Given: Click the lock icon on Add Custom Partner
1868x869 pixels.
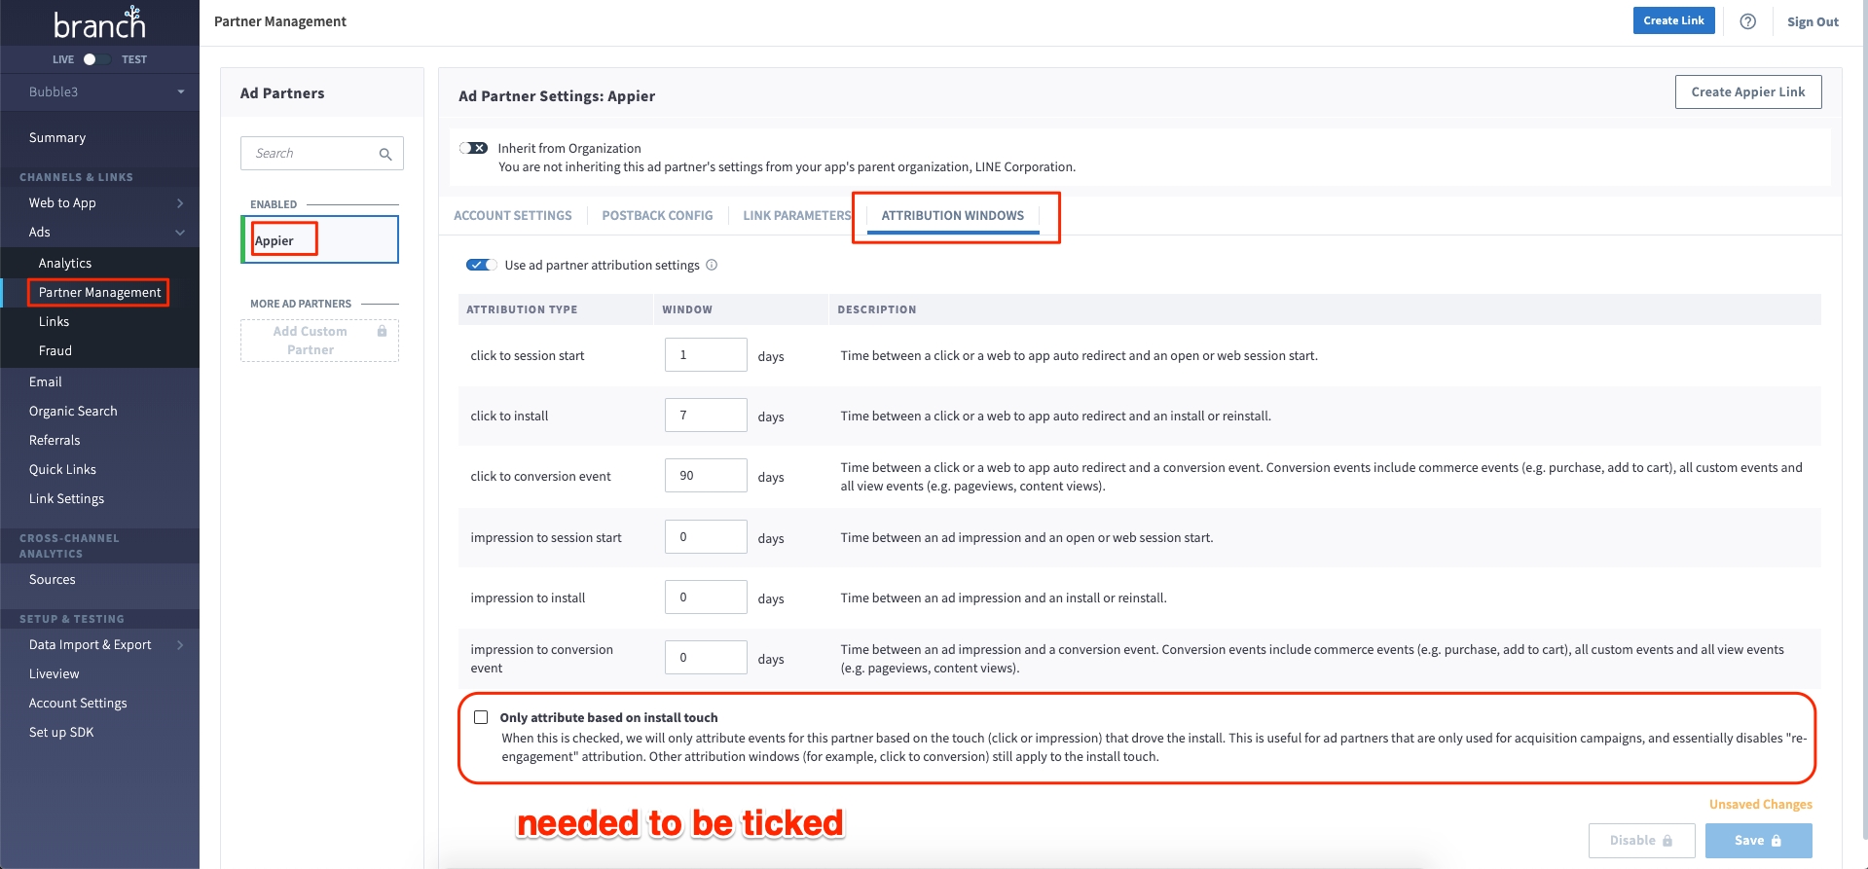Looking at the screenshot, I should tap(382, 332).
